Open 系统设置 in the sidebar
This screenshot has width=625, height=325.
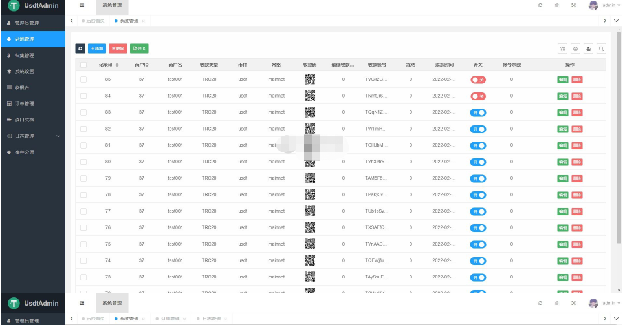coord(25,71)
